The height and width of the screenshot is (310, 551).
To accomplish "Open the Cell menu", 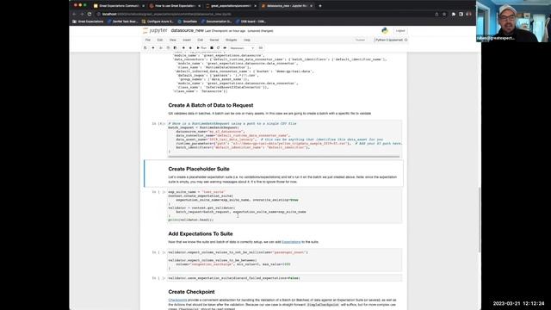I will (x=201, y=40).
